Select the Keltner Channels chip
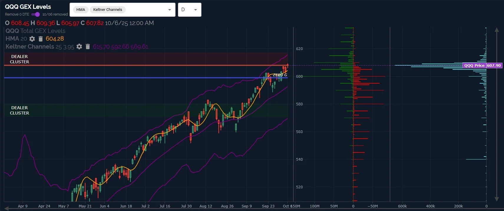Image resolution: width=504 pixels, height=211 pixels. click(108, 10)
